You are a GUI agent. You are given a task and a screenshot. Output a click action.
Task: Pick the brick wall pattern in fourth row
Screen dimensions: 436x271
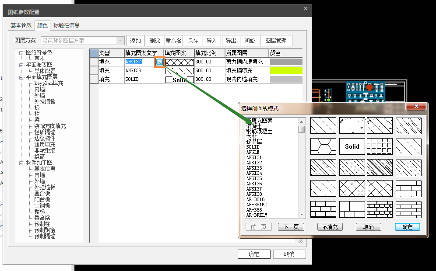[x=408, y=188]
